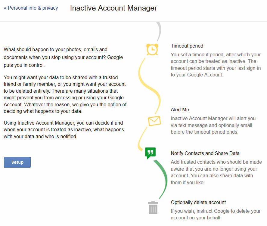This screenshot has height=226, width=267.
Task: Click the delete account description text
Action: tap(216, 215)
